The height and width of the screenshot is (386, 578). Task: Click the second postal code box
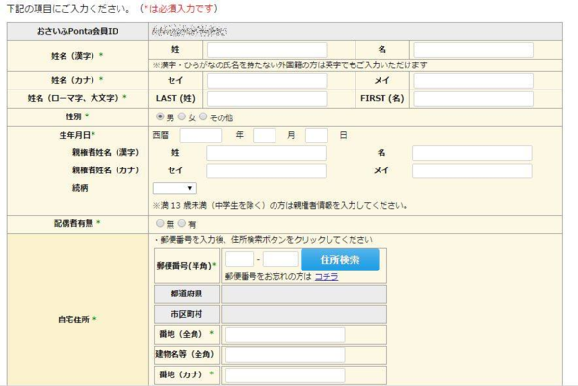280,259
